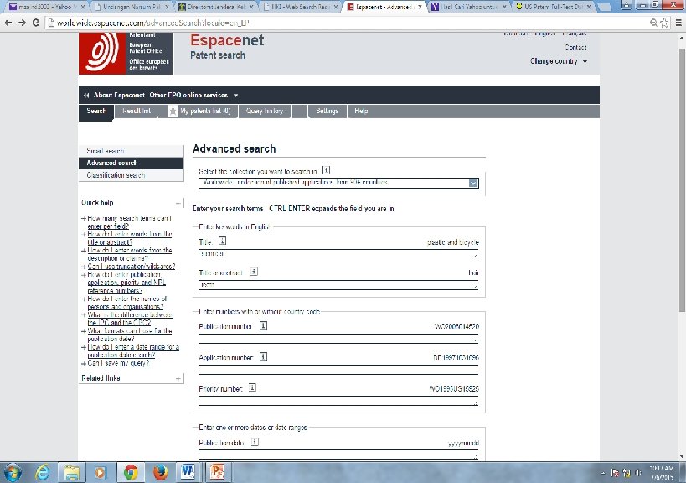Open Firefox from taskbar

(160, 472)
